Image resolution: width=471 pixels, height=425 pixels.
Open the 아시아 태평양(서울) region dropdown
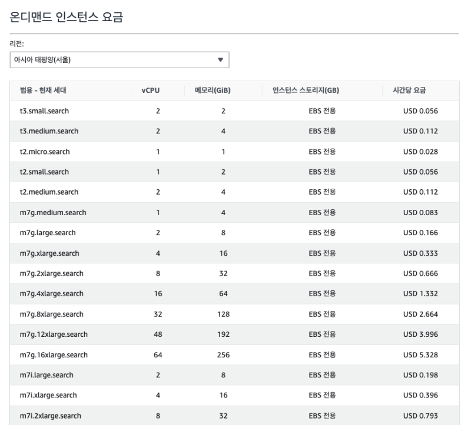pyautogui.click(x=119, y=59)
